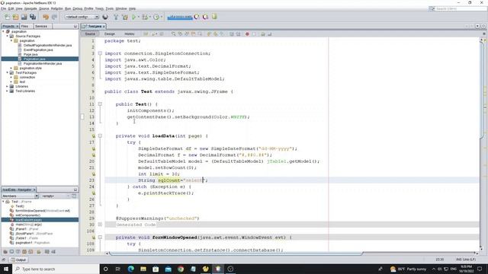
Task: Expand the Libraries node
Action: pyautogui.click(x=8, y=86)
